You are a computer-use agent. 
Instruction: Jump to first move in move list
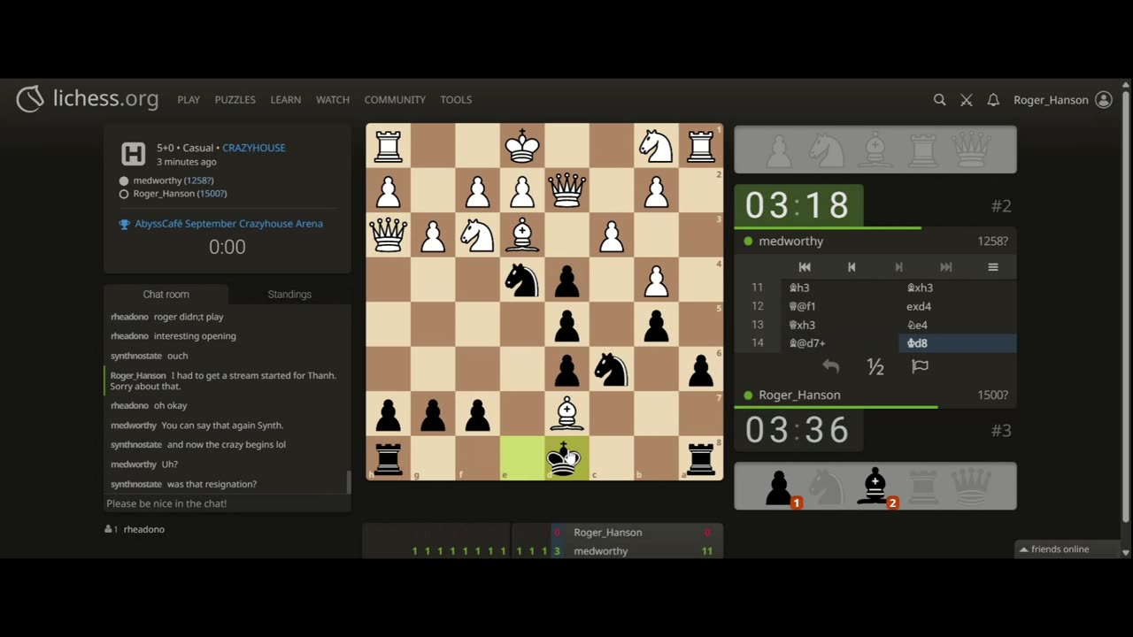point(804,267)
